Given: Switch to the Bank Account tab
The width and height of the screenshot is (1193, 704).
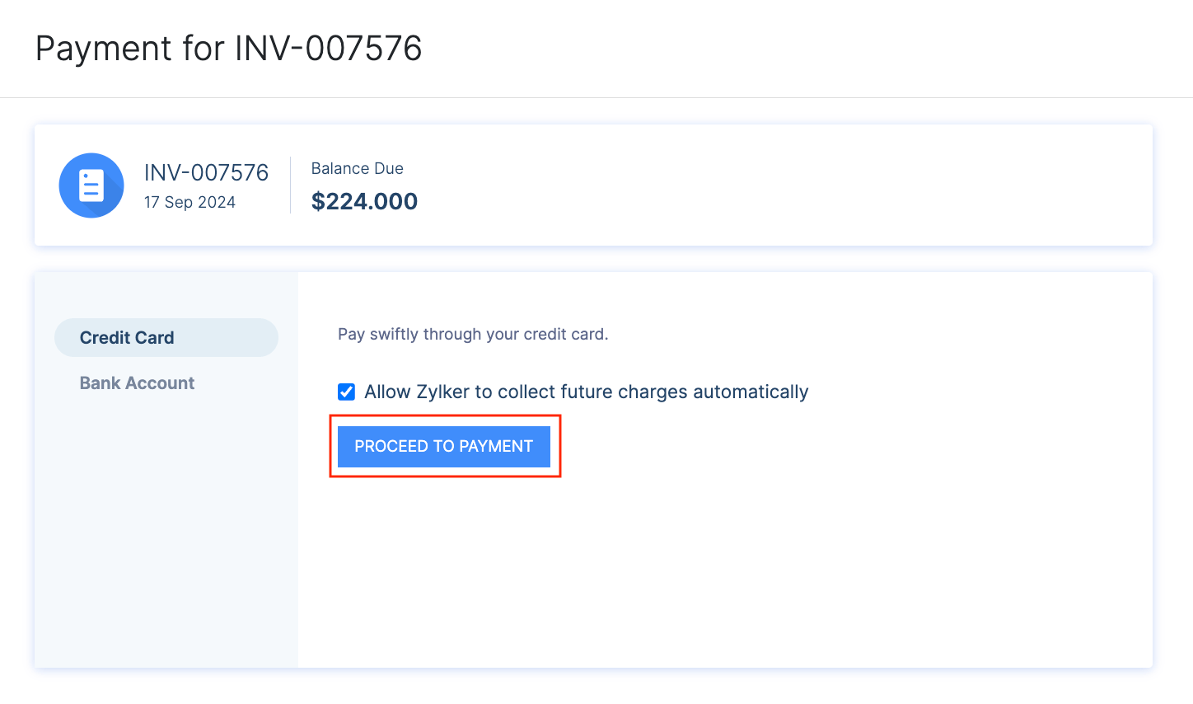Looking at the screenshot, I should (137, 383).
